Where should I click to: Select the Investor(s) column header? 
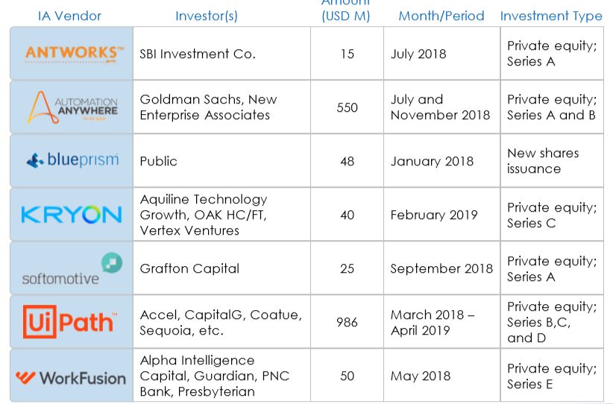207,16
